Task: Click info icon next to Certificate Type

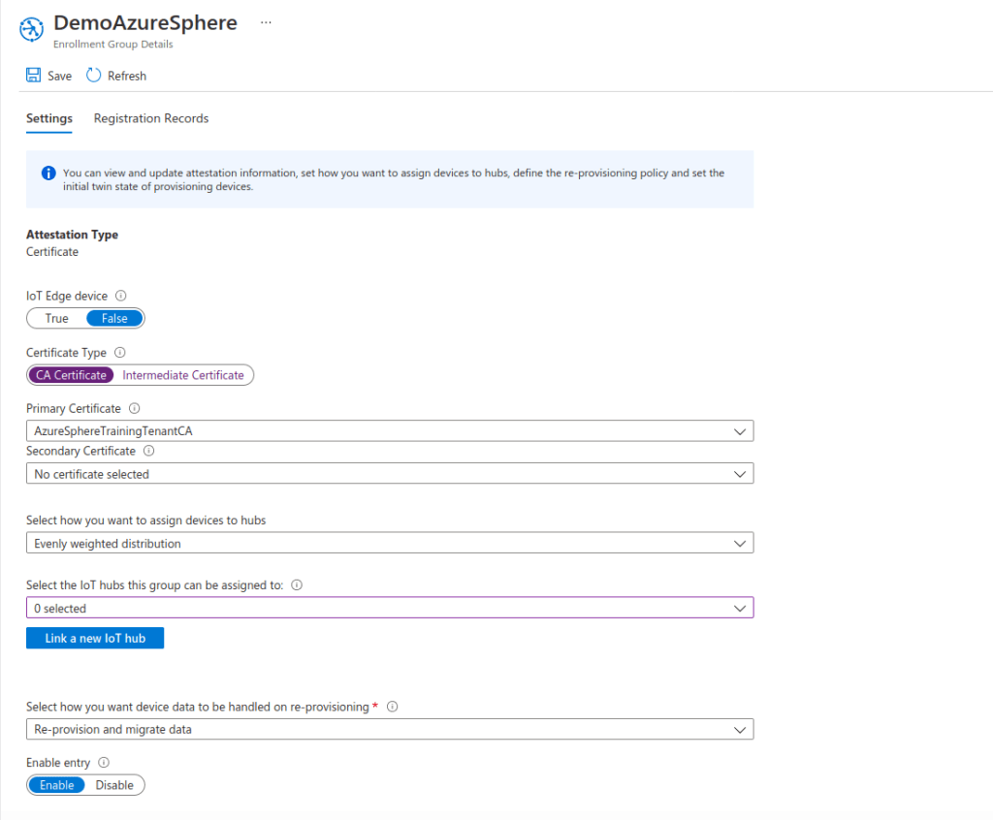Action: click(x=120, y=353)
